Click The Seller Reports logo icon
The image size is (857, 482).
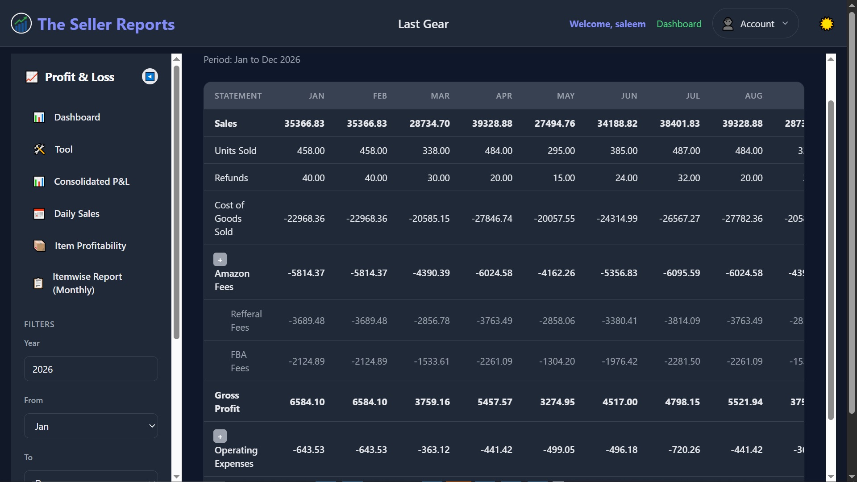(x=21, y=24)
